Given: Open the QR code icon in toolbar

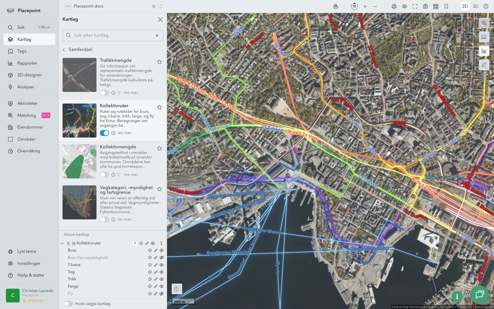Looking at the screenshot, I should pos(436,6).
